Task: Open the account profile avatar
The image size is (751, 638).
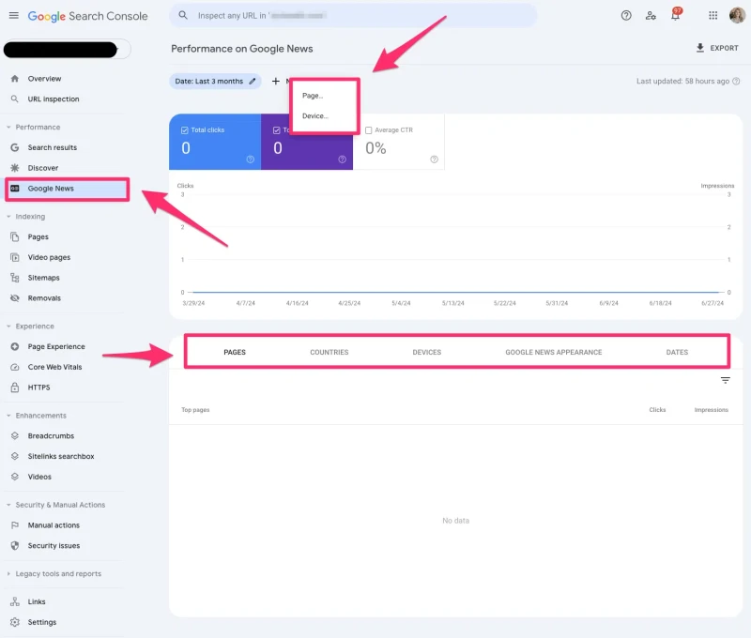Action: [x=737, y=15]
